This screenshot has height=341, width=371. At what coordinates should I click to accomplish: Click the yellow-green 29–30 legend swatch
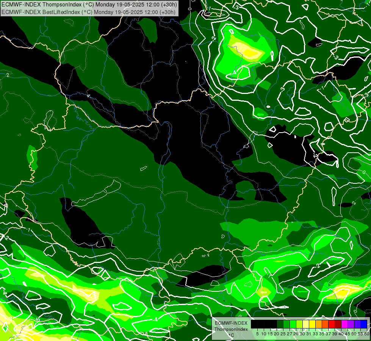tap(299, 324)
